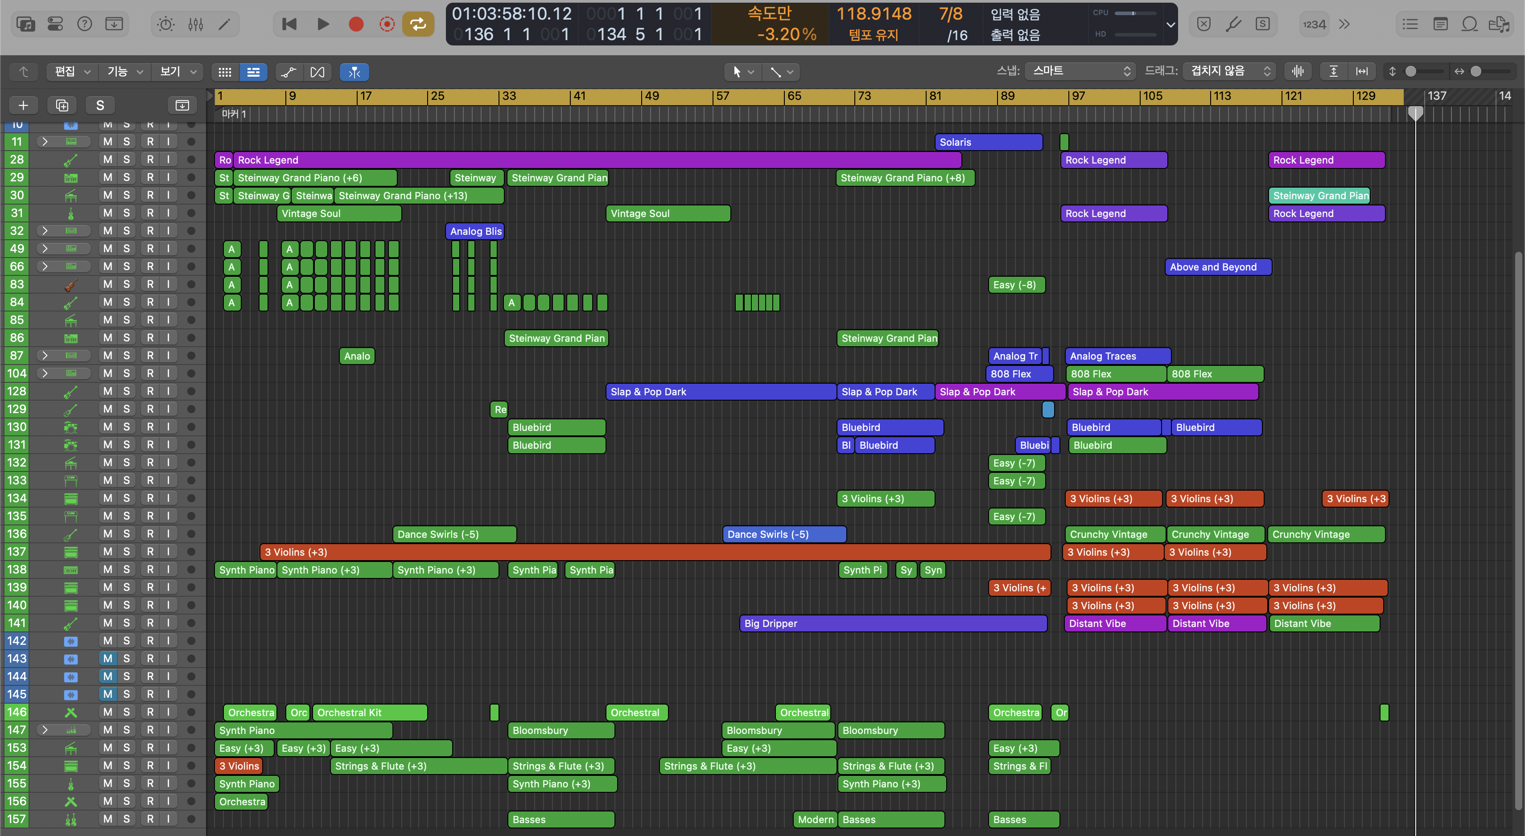Open the List Editors button
This screenshot has height=836, width=1525.
point(1410,24)
